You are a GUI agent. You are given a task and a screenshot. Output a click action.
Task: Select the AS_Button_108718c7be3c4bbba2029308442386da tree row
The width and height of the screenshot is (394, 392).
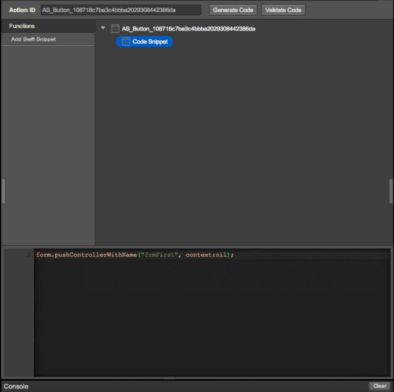point(188,29)
